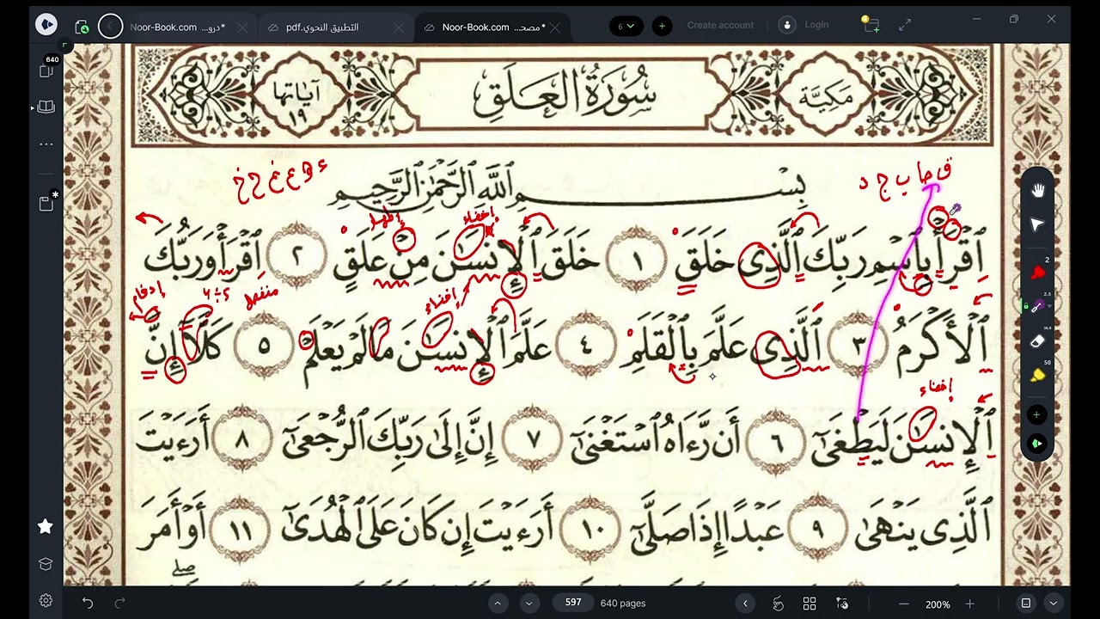Click the 640 pages label
The image size is (1100, 619).
point(623,604)
